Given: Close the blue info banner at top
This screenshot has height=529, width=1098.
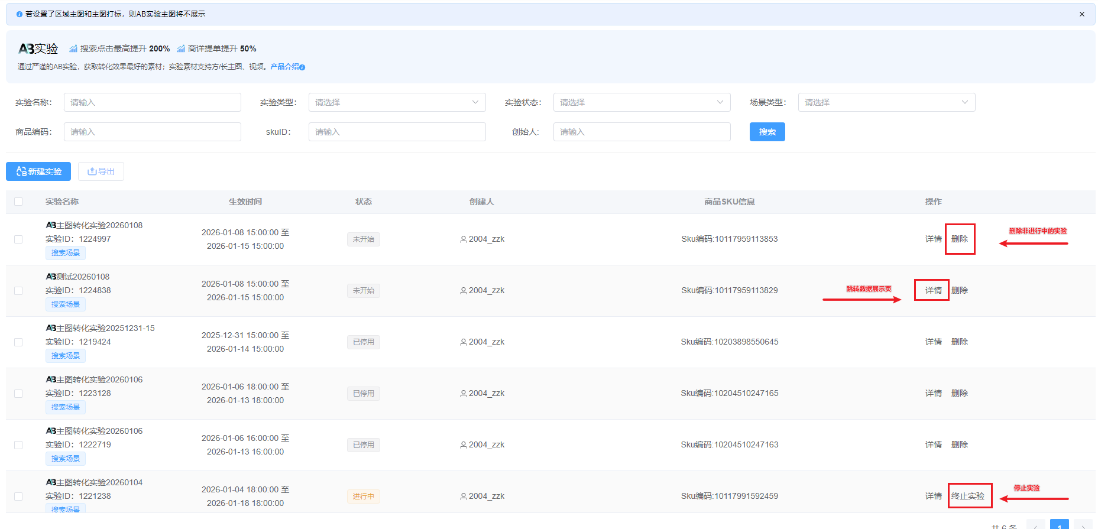Looking at the screenshot, I should click(x=1081, y=14).
